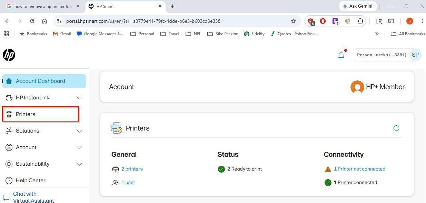Close the Google search tab

[x=78, y=6]
